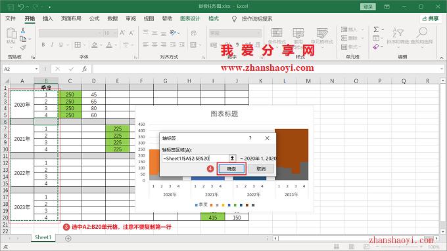Click the Font Color A icon

tap(109, 45)
